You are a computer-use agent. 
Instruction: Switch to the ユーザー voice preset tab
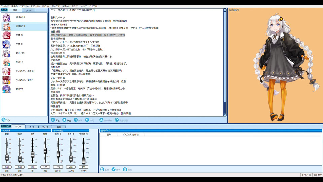(28, 10)
